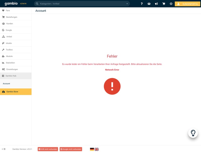Click the megaphone announcements icon
This screenshot has width=201, height=152.
[156, 4]
